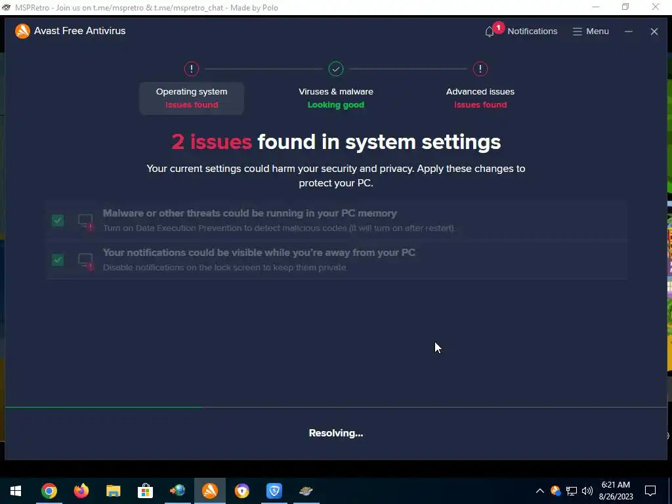Click the 'Looking good' label
672x504 pixels.
(x=336, y=104)
